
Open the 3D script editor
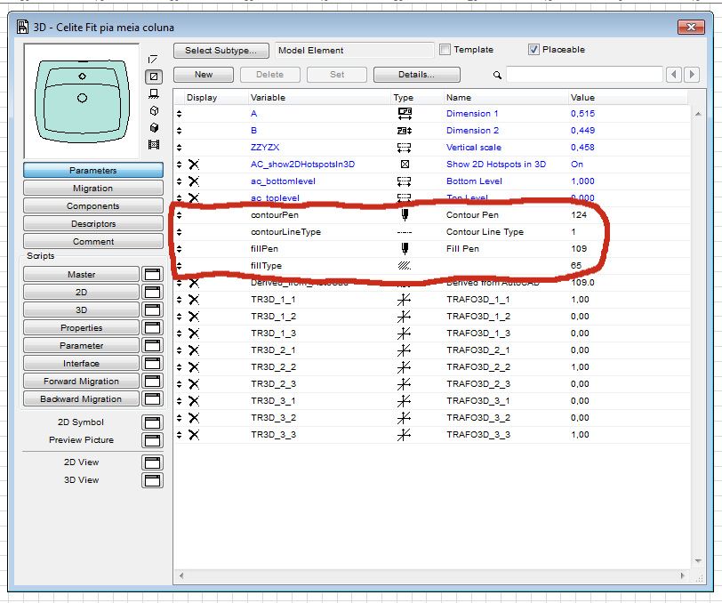81,310
